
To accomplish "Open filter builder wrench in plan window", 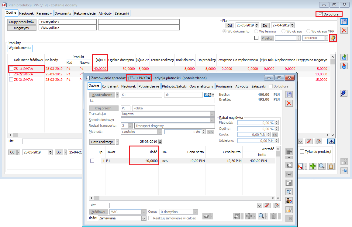I will tap(318, 141).
